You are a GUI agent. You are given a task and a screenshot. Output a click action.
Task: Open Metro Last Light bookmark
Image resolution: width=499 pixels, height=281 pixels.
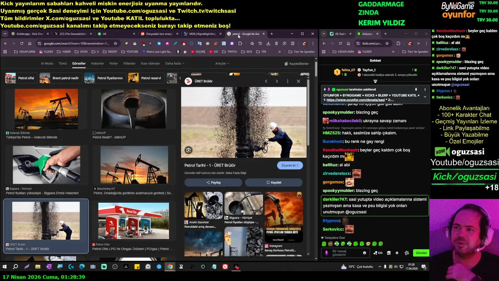[x=156, y=52]
